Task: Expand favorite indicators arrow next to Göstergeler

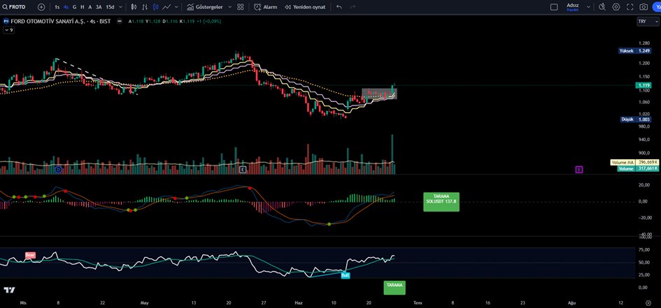Action: coord(229,7)
